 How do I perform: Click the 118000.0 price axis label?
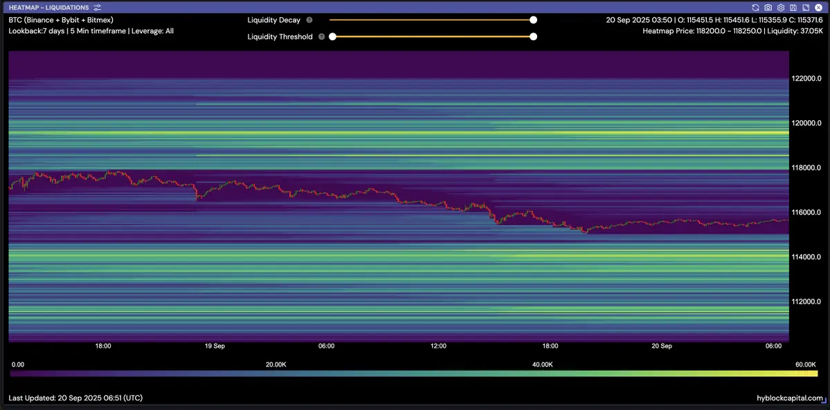[x=806, y=168]
